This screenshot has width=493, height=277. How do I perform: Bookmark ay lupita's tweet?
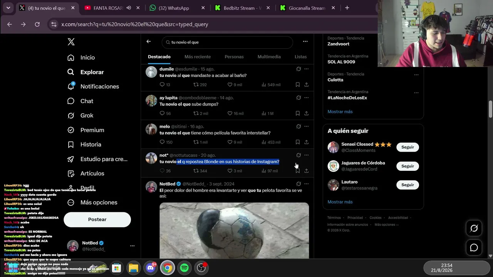point(298,113)
